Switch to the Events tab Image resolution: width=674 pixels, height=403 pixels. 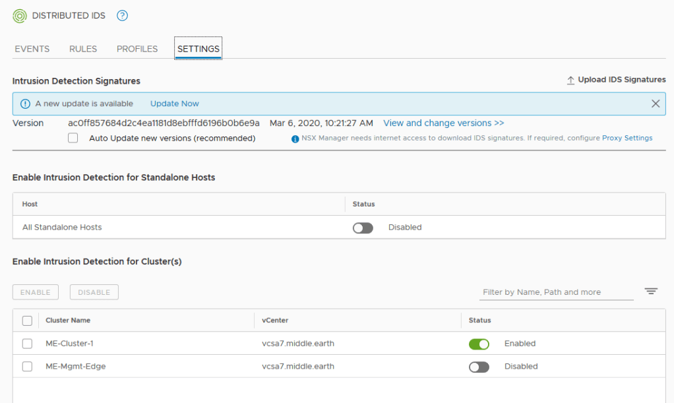pyautogui.click(x=32, y=49)
